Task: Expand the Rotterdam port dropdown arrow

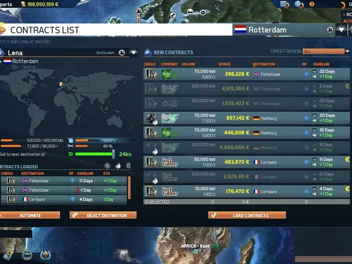Action: pos(341,30)
